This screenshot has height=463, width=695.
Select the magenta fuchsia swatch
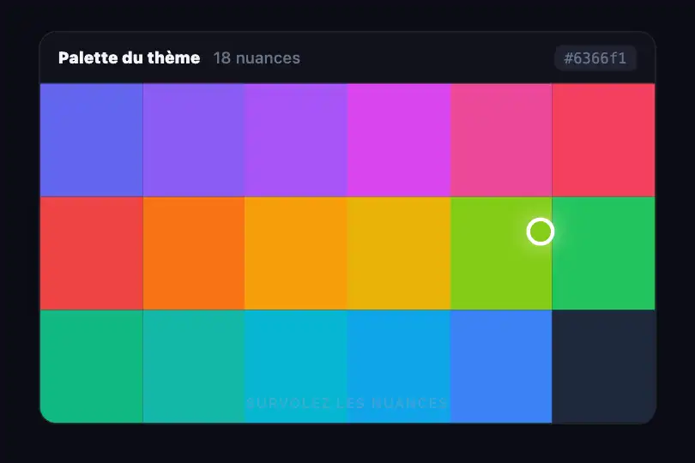click(x=399, y=140)
